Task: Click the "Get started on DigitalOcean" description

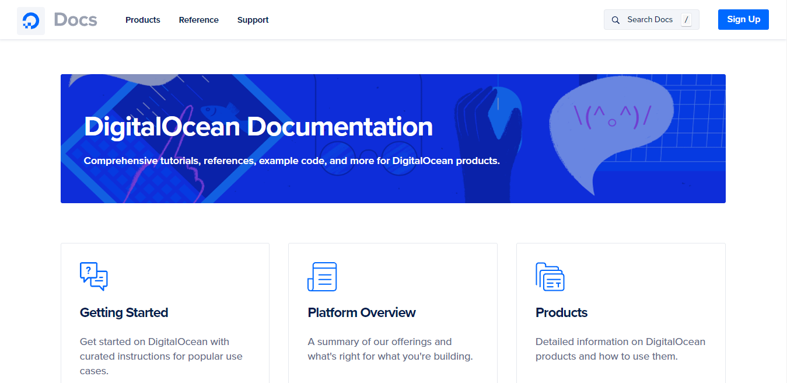Action: point(161,356)
